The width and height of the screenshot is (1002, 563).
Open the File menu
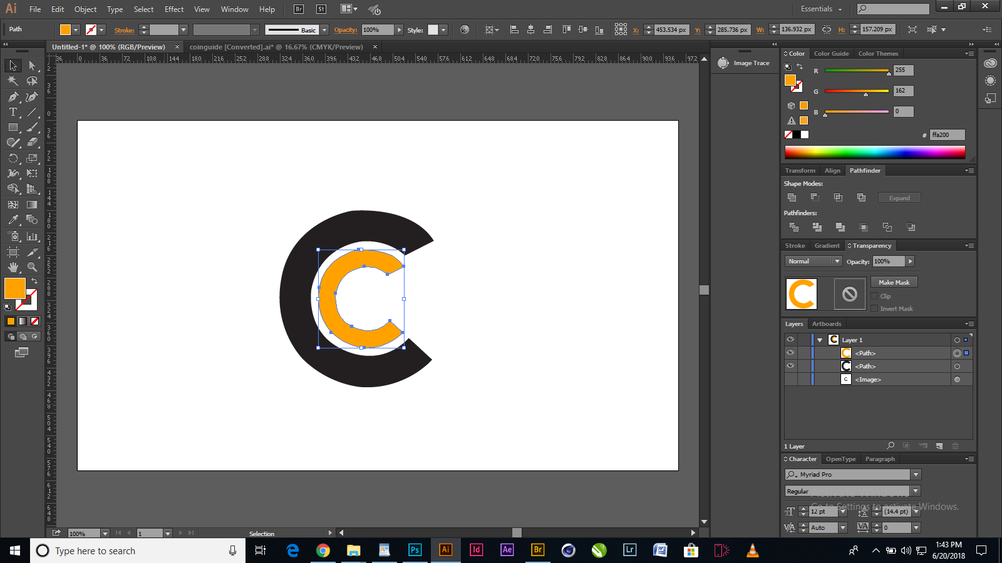[x=35, y=9]
